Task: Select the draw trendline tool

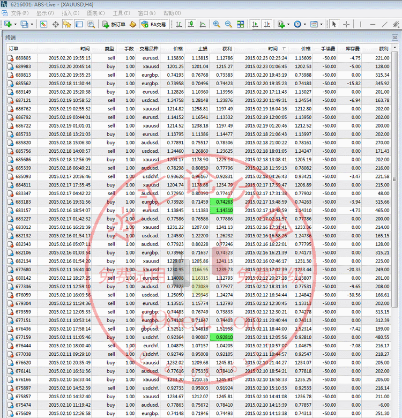Action: (385, 24)
